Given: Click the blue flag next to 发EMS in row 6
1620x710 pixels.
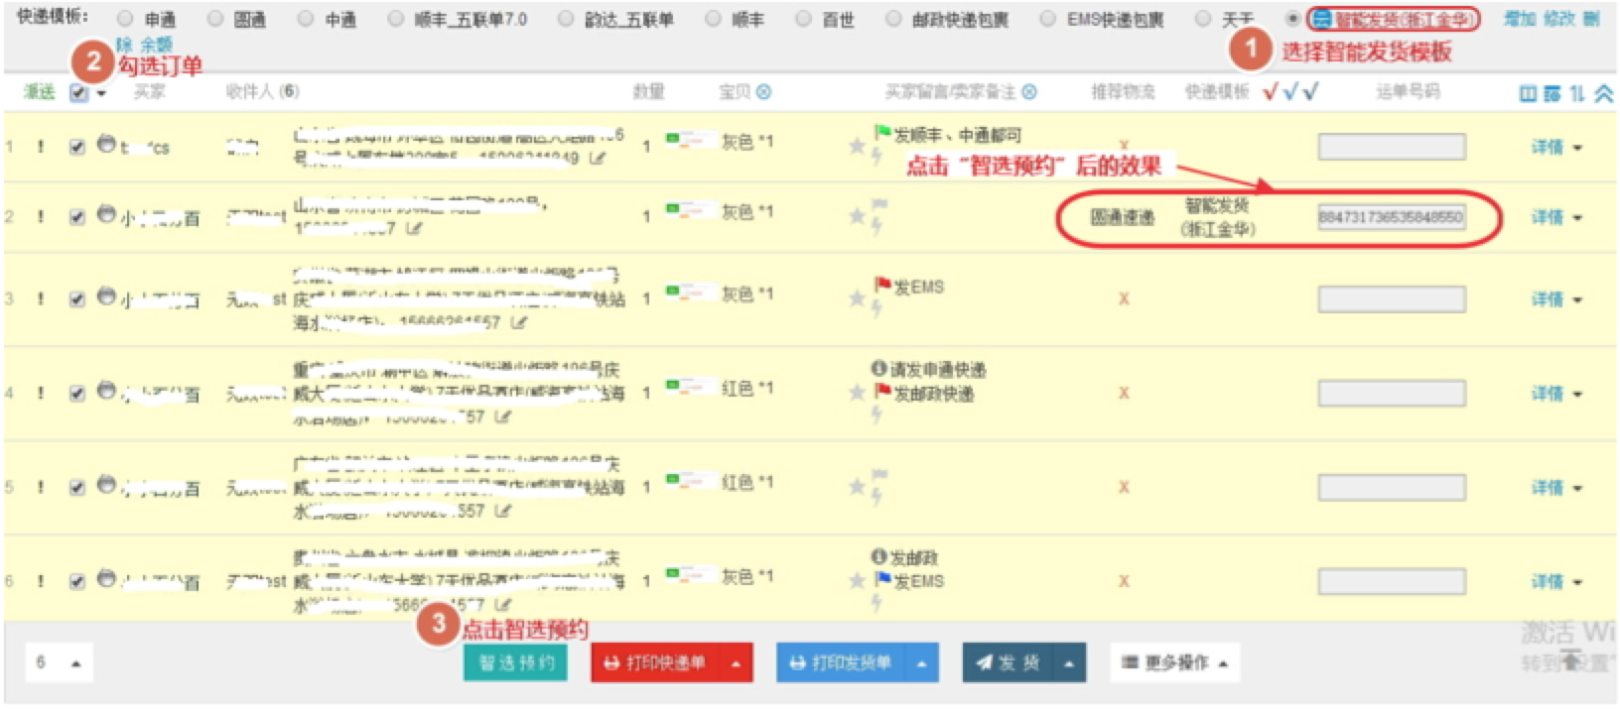Looking at the screenshot, I should pyautogui.click(x=882, y=579).
